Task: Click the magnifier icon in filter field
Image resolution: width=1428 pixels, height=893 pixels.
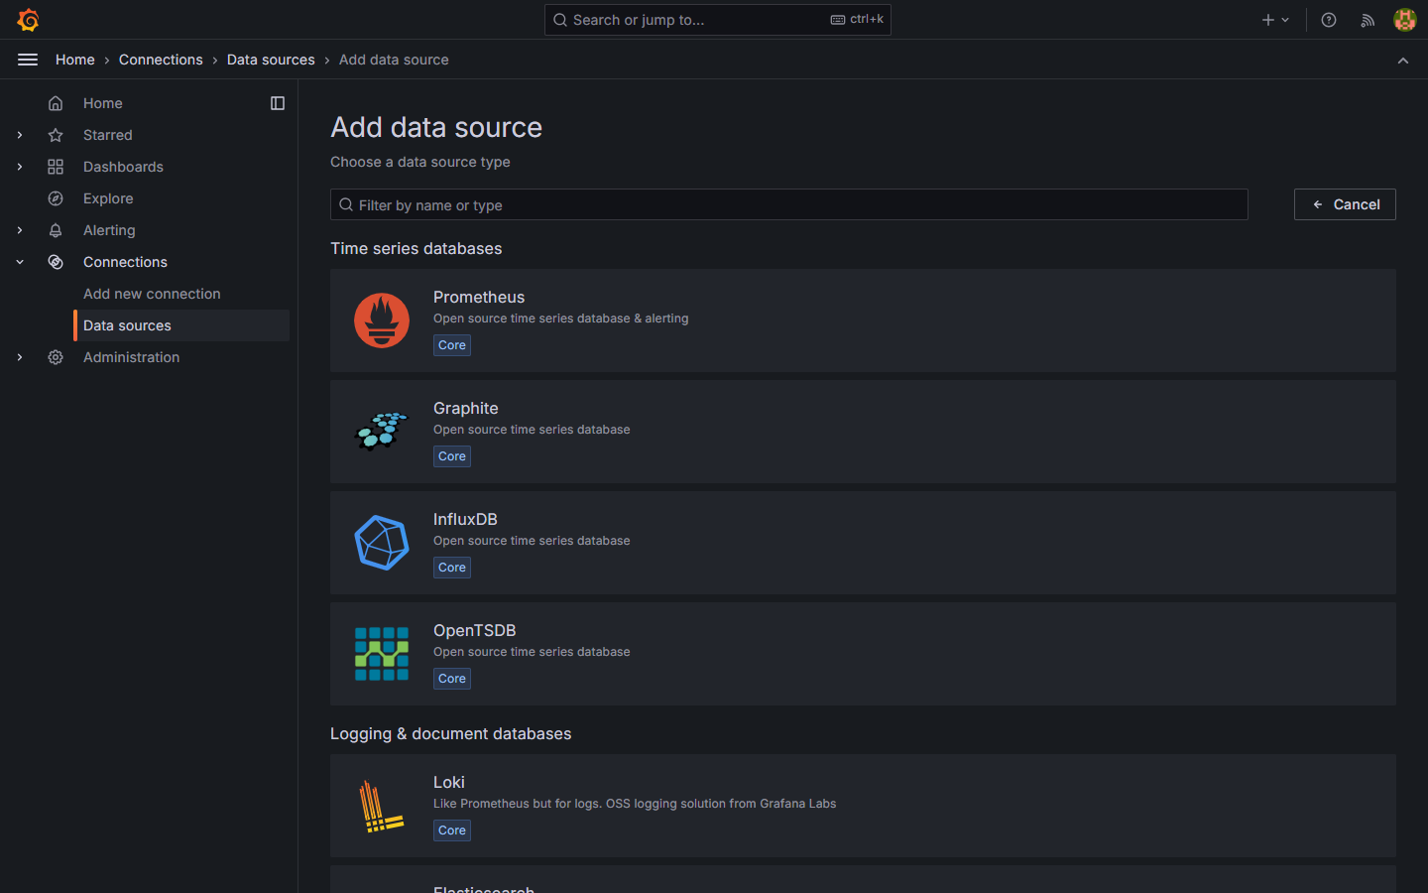Action: pos(346,204)
